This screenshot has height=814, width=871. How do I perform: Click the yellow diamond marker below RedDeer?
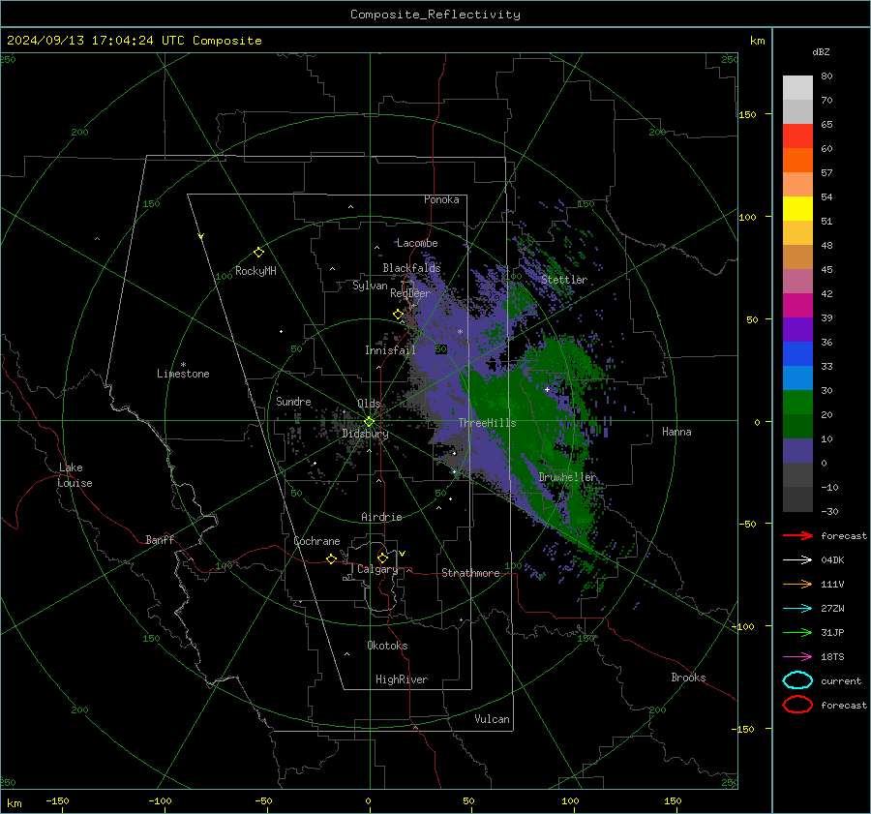point(398,315)
